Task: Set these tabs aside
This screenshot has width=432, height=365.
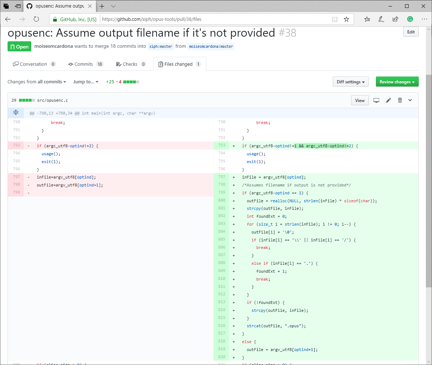Action: (18, 6)
